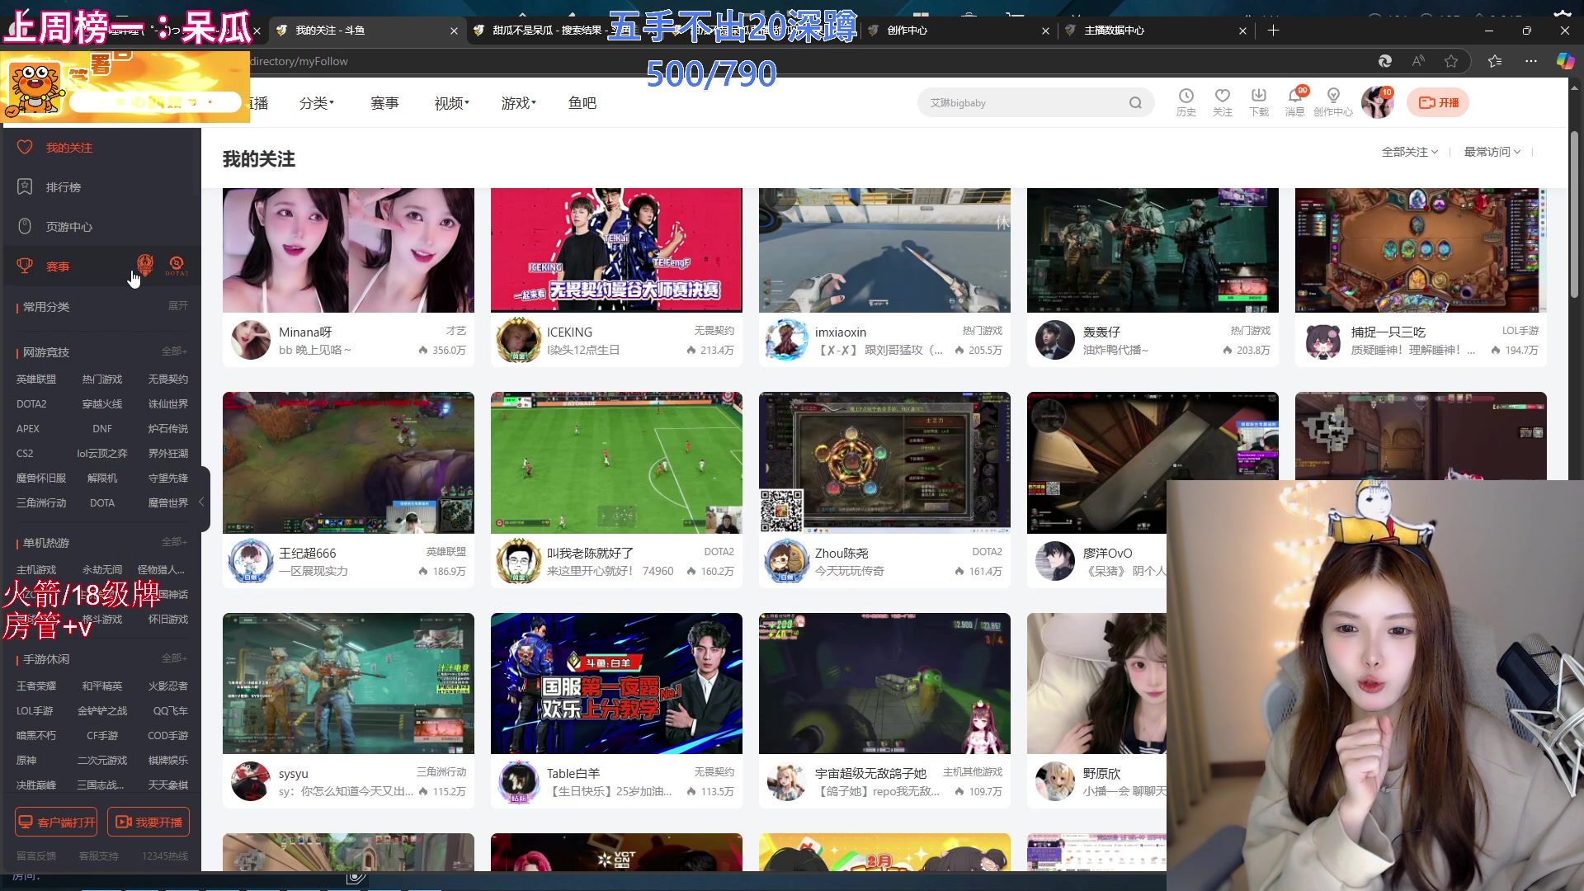Open 宇宙超级无敌鸽子她 stream thumbnail
Image resolution: width=1584 pixels, height=891 pixels.
[884, 683]
